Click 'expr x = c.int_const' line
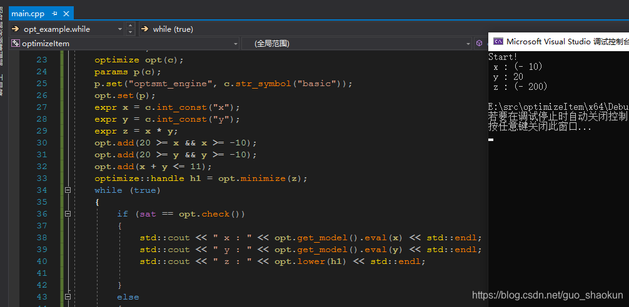The width and height of the screenshot is (629, 307). [167, 107]
